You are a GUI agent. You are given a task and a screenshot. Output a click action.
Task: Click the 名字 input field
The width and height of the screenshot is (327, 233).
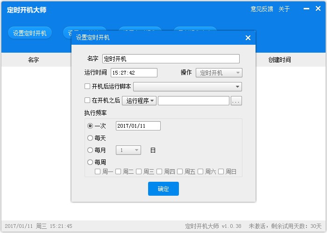[171, 59]
